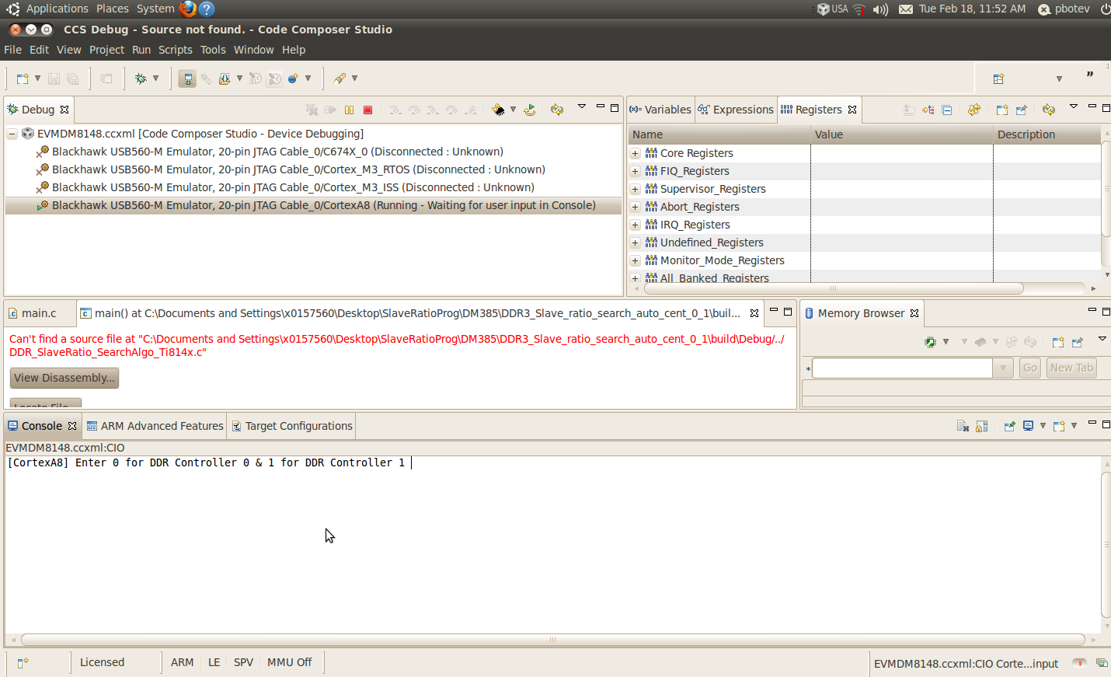Toggle Scroll Lock icon in Console toolbar
The width and height of the screenshot is (1111, 677).
[981, 426]
